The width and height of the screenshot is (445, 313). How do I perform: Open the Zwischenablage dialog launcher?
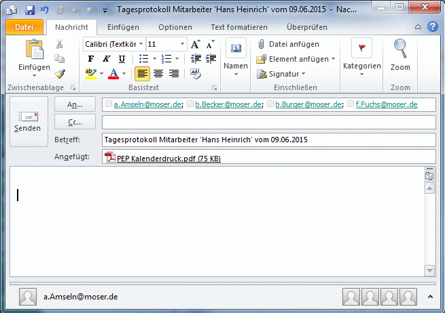tap(73, 88)
